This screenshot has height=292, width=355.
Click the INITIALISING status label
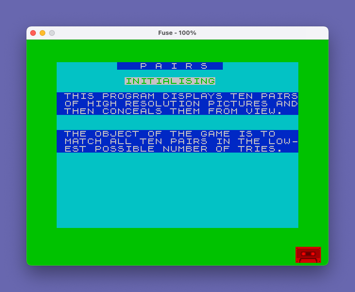tap(170, 81)
